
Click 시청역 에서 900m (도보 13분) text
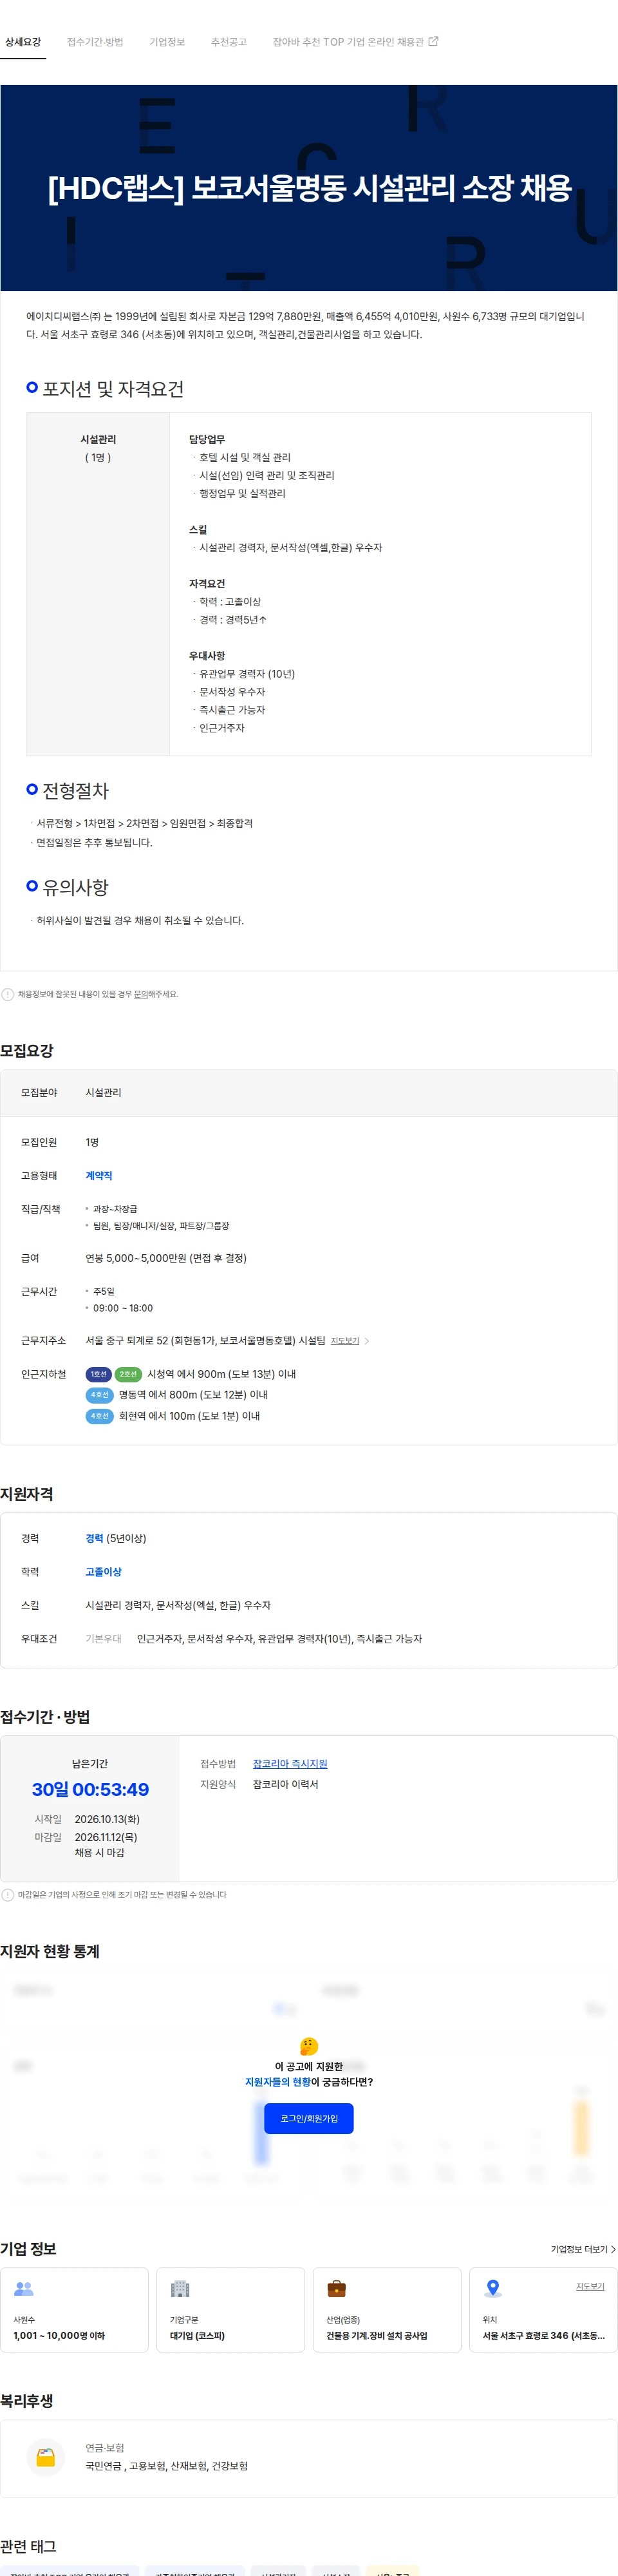(221, 1374)
